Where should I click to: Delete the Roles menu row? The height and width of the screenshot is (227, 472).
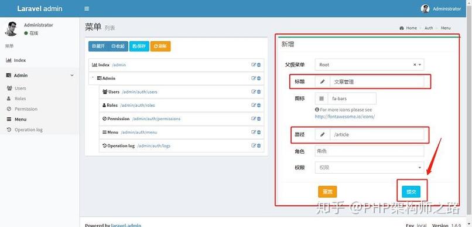[x=259, y=105]
